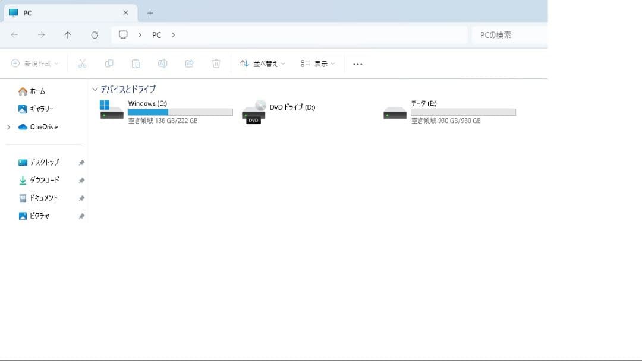Collapse the デバイスとドライブ section
Screen dimensions: 642x361
pos(95,89)
